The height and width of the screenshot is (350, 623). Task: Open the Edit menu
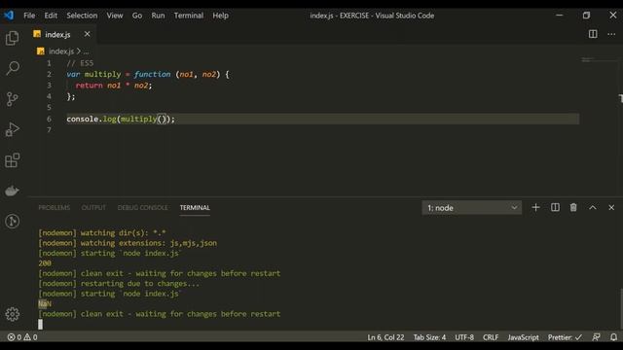[51, 16]
